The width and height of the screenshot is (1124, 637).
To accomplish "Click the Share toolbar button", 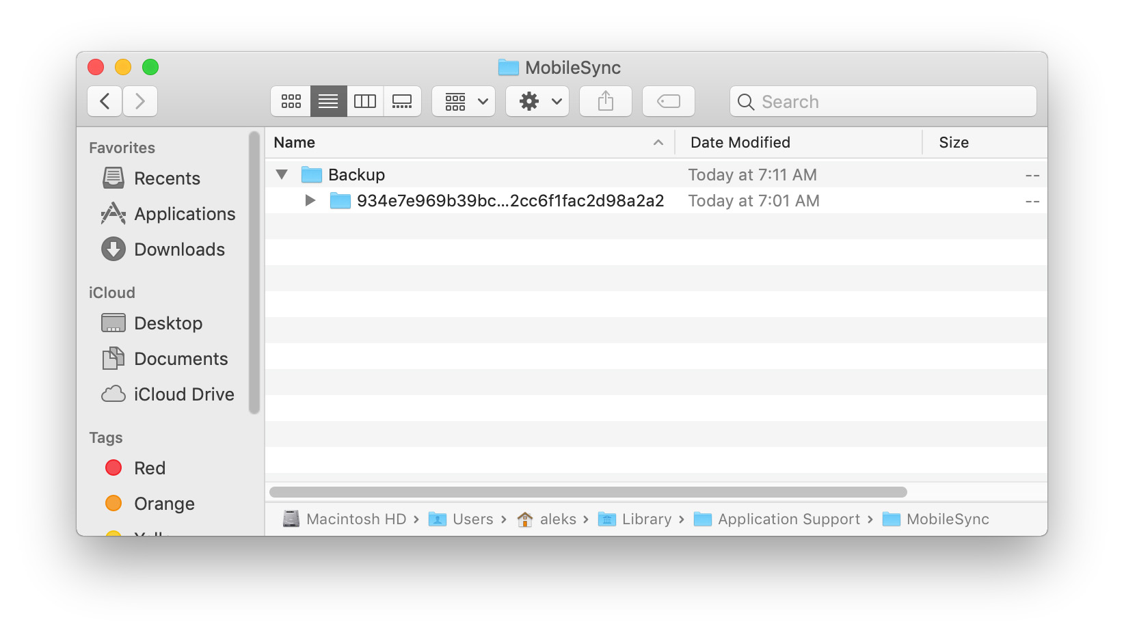I will (x=606, y=101).
